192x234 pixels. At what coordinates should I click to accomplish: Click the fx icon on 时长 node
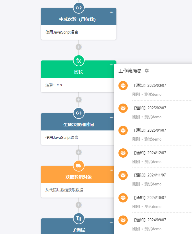pyautogui.click(x=78, y=60)
